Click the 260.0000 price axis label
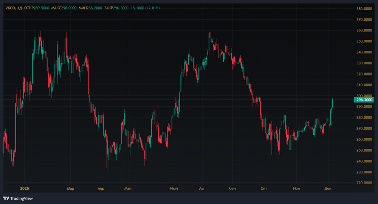 (364, 140)
